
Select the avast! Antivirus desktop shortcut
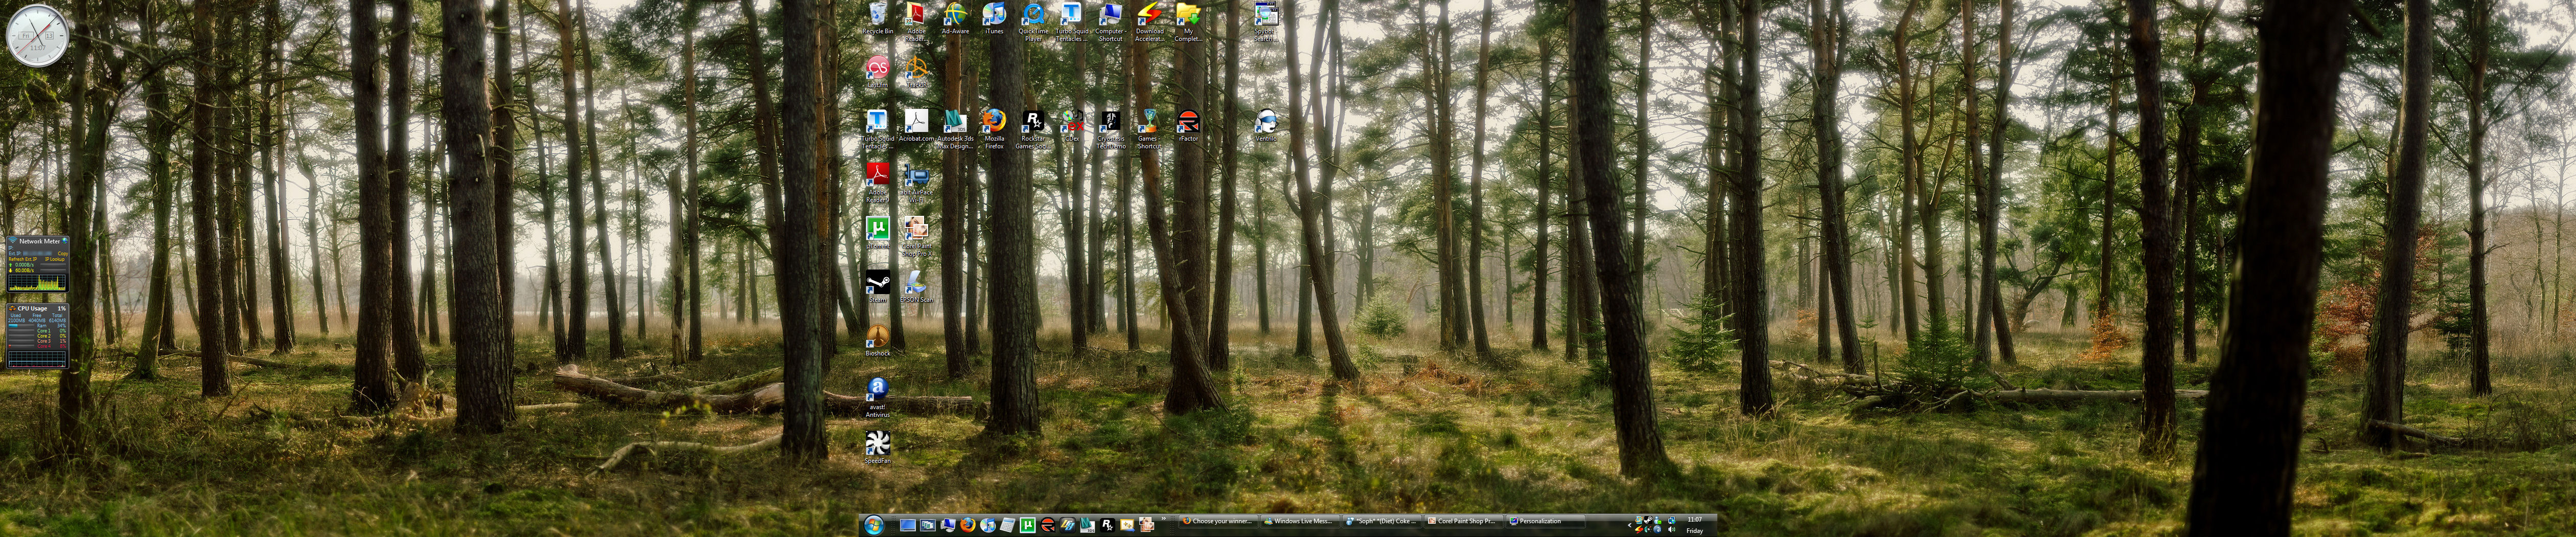coord(877,397)
